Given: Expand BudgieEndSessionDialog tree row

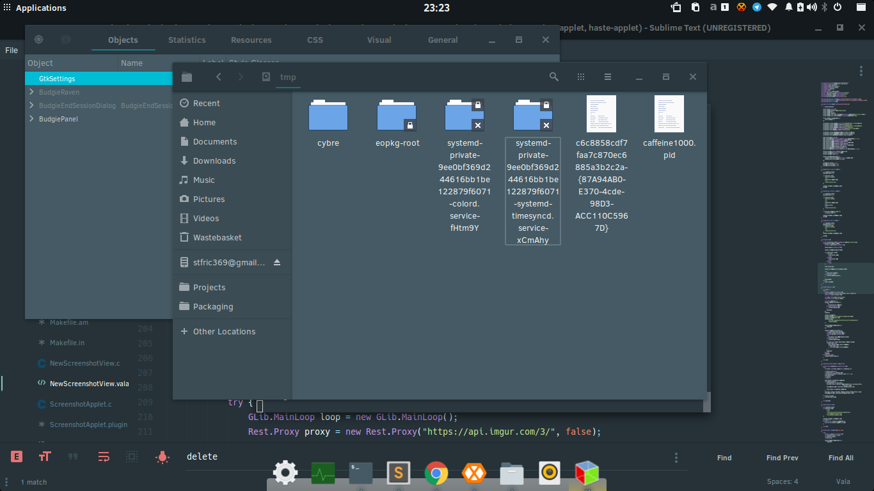Looking at the screenshot, I should [x=31, y=105].
